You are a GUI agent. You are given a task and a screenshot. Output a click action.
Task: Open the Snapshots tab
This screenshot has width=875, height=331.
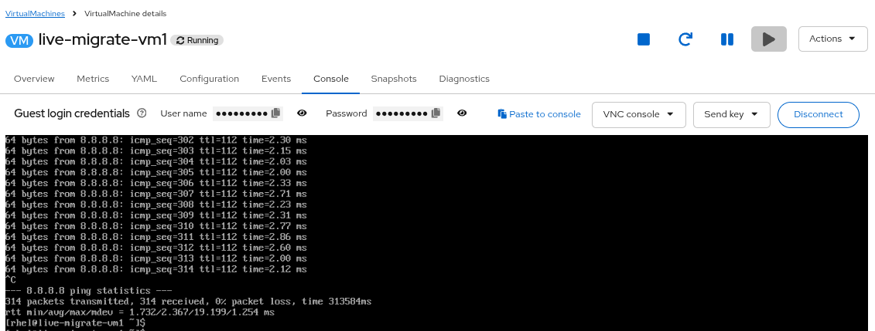[x=394, y=79]
